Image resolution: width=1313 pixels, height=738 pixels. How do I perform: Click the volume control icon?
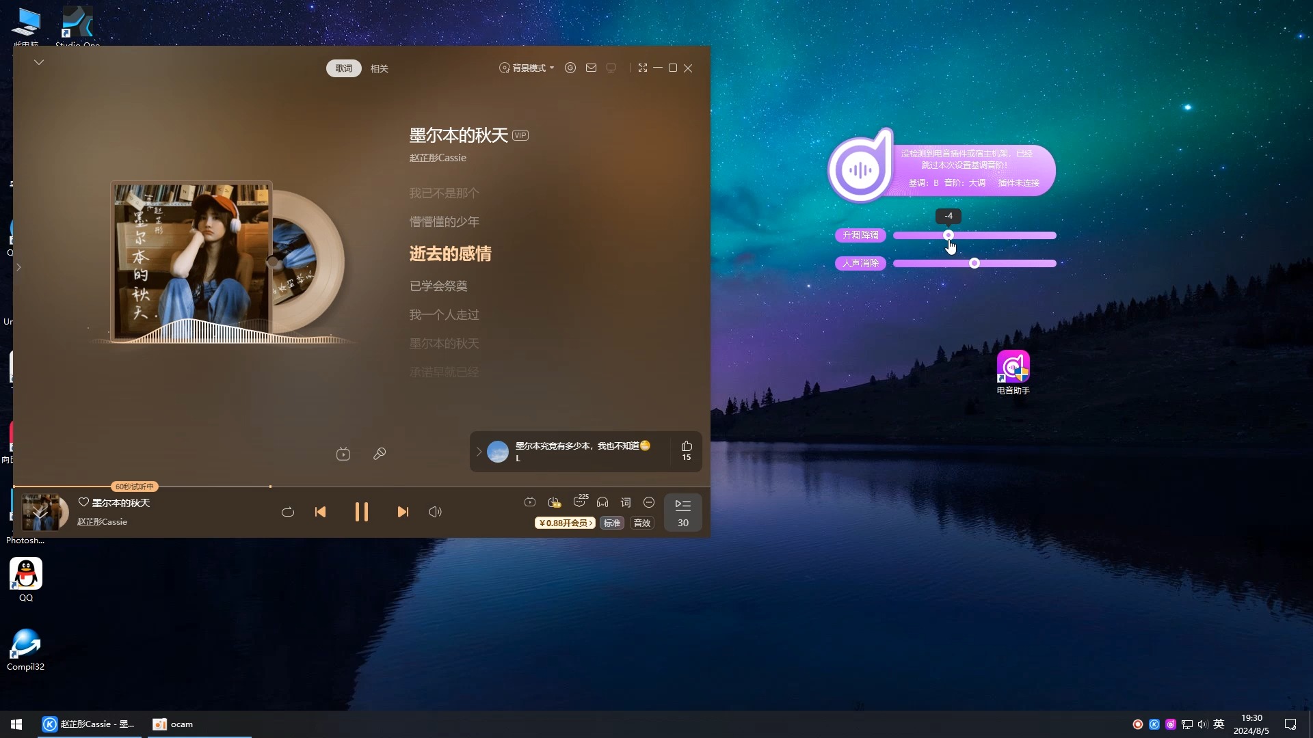(436, 512)
